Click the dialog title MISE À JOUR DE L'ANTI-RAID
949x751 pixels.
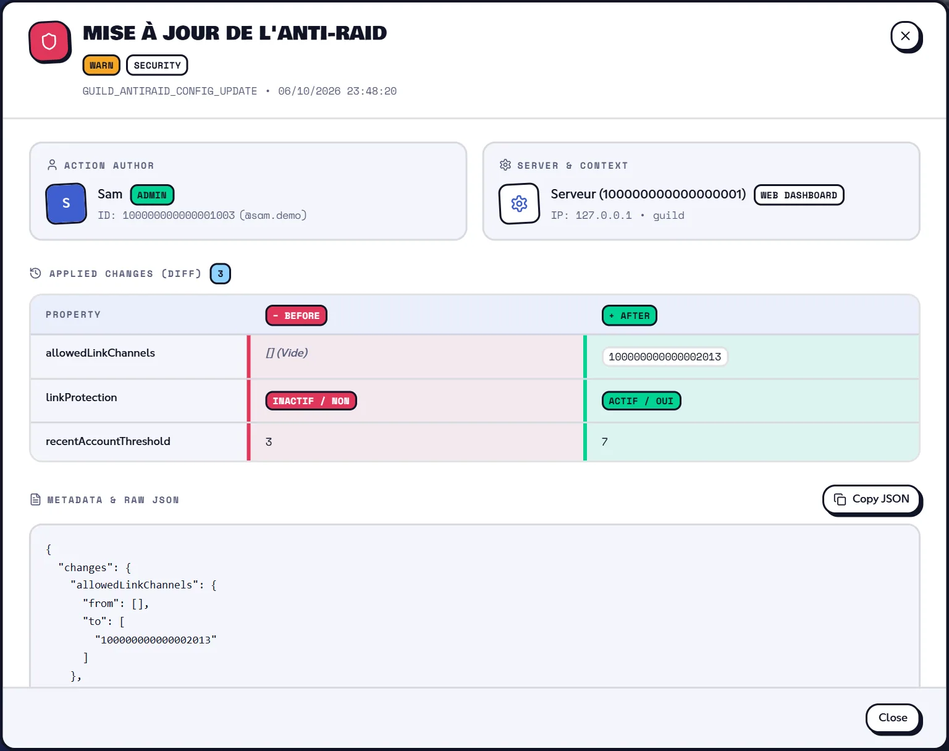235,33
